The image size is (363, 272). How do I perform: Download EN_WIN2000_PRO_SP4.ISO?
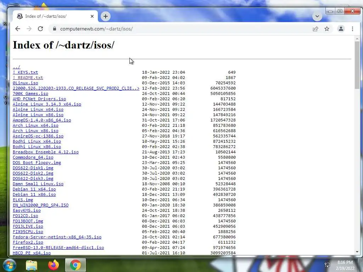click(x=40, y=205)
